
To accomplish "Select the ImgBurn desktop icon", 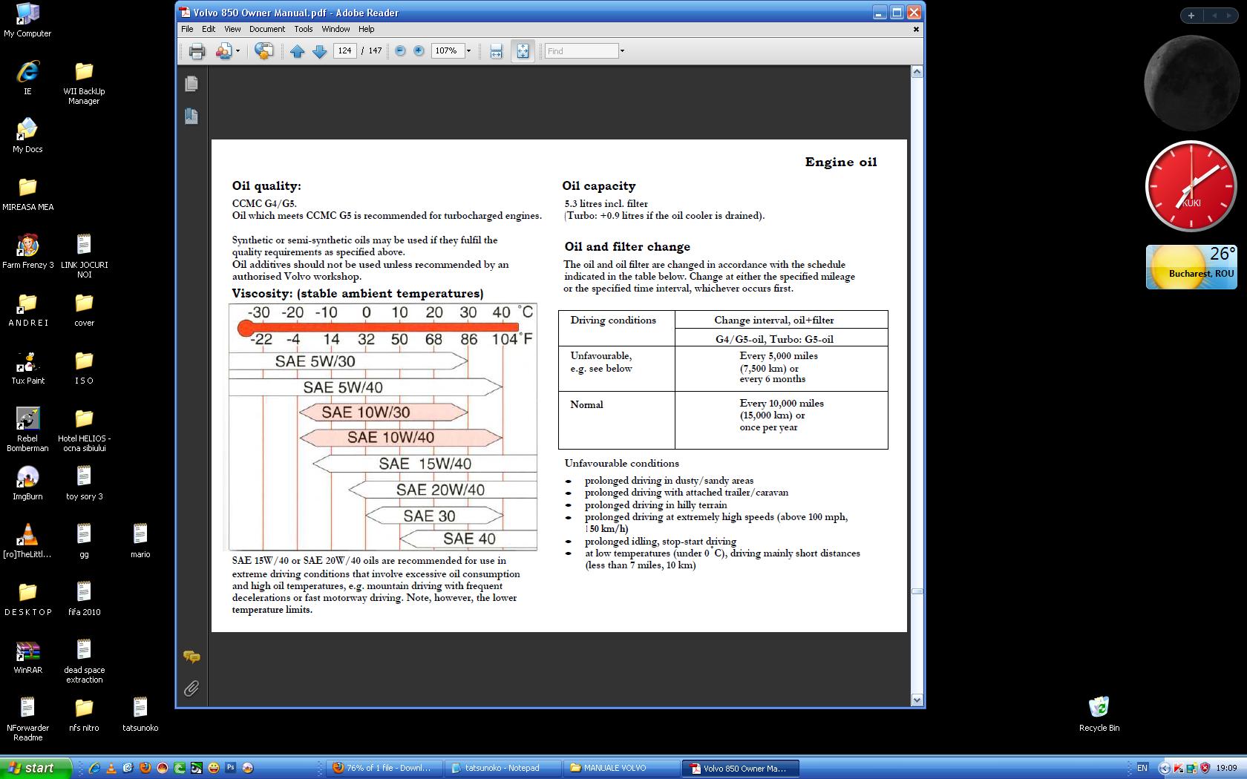I will [x=27, y=482].
